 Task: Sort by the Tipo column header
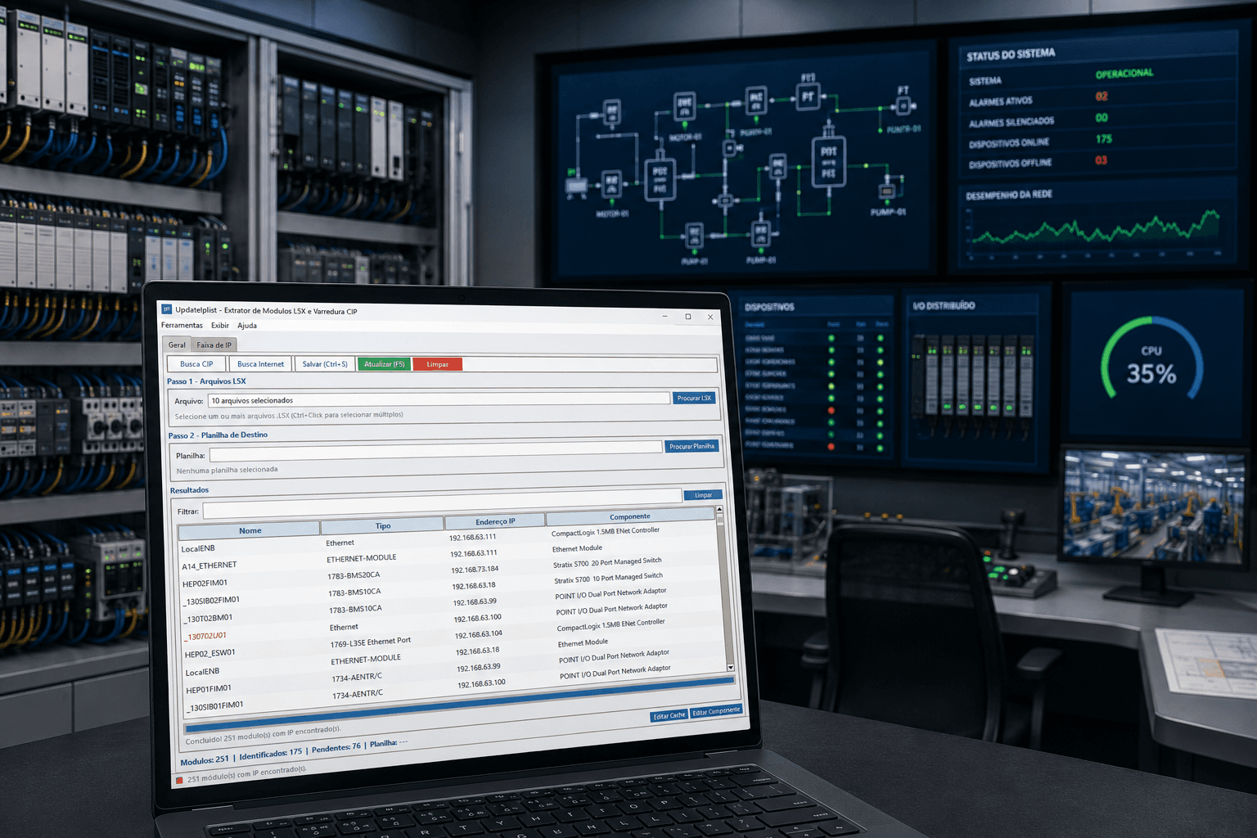(383, 525)
